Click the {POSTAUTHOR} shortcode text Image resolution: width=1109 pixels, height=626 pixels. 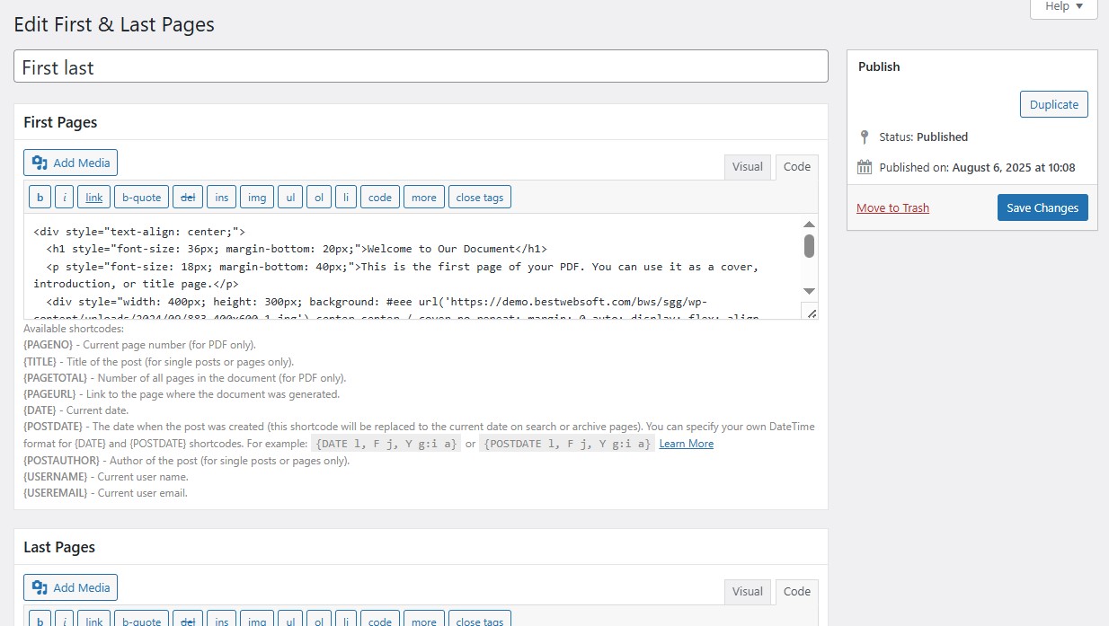pos(61,461)
